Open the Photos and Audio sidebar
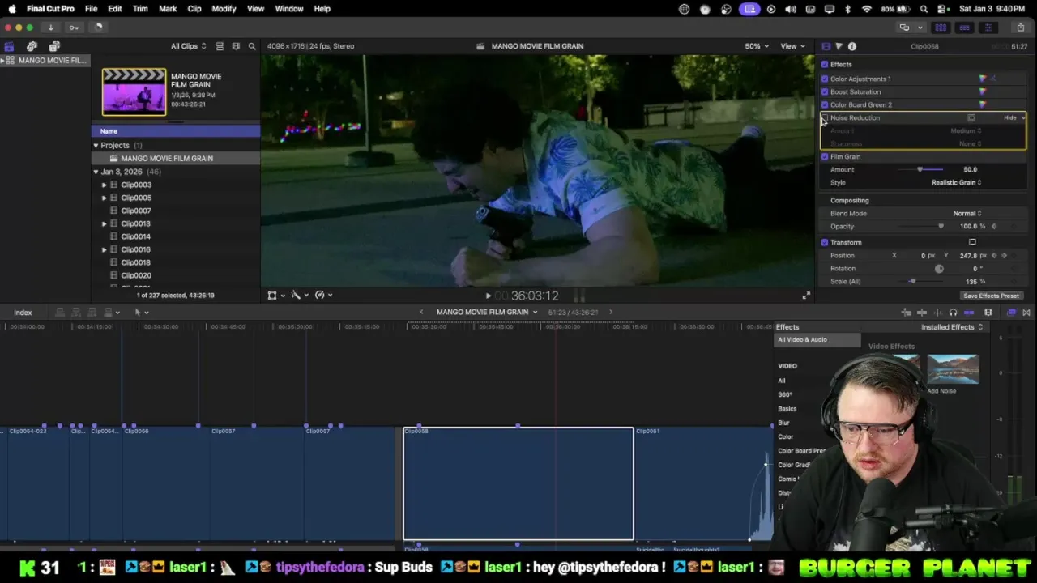Viewport: 1037px width, 583px height. [x=32, y=46]
